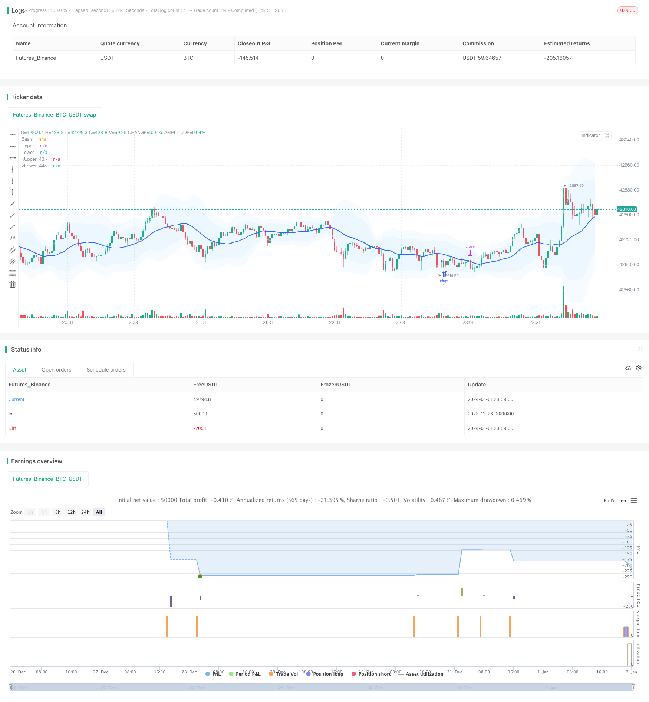Viewport: 649px width, 702px height.
Task: Open the earnings chart hamburger menu
Action: pos(634,500)
